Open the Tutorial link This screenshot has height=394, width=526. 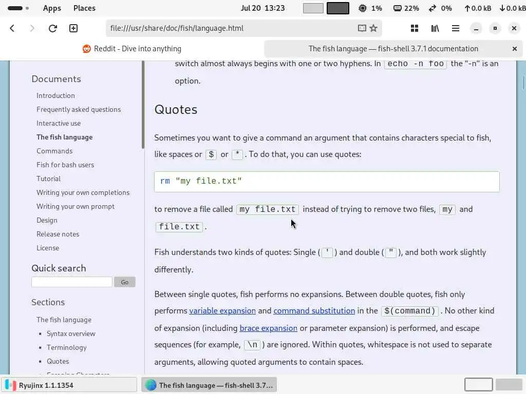click(x=49, y=179)
